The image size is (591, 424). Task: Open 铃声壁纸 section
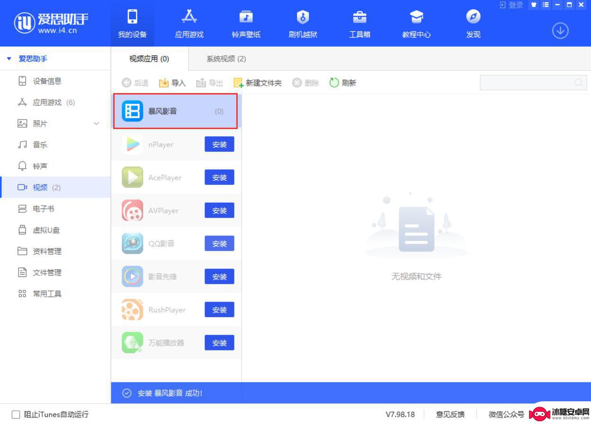pyautogui.click(x=246, y=24)
